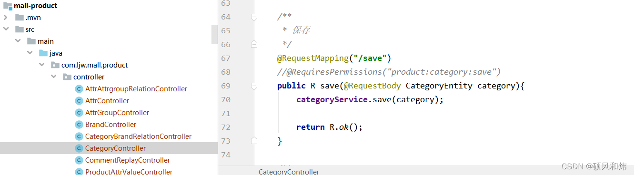634x175 pixels.
Task: Click the com.ljw.mall.product package icon
Action: point(55,65)
